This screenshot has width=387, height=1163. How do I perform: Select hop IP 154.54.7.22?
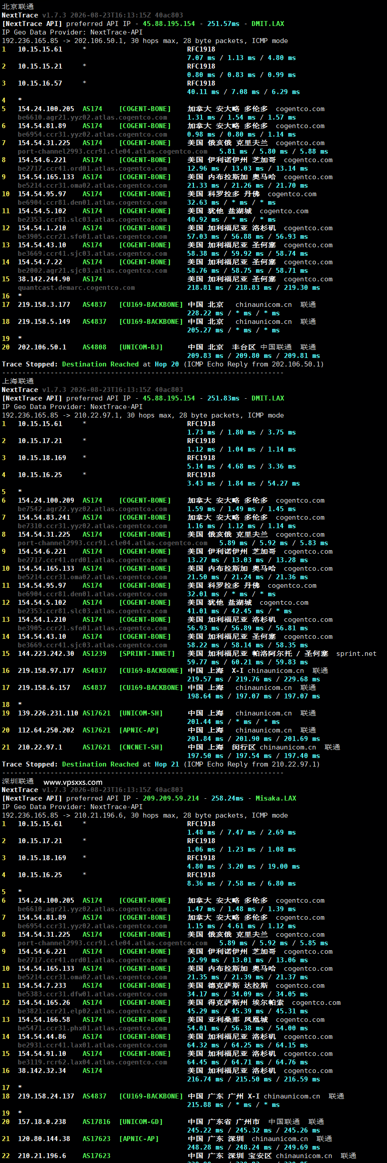pyautogui.click(x=40, y=262)
